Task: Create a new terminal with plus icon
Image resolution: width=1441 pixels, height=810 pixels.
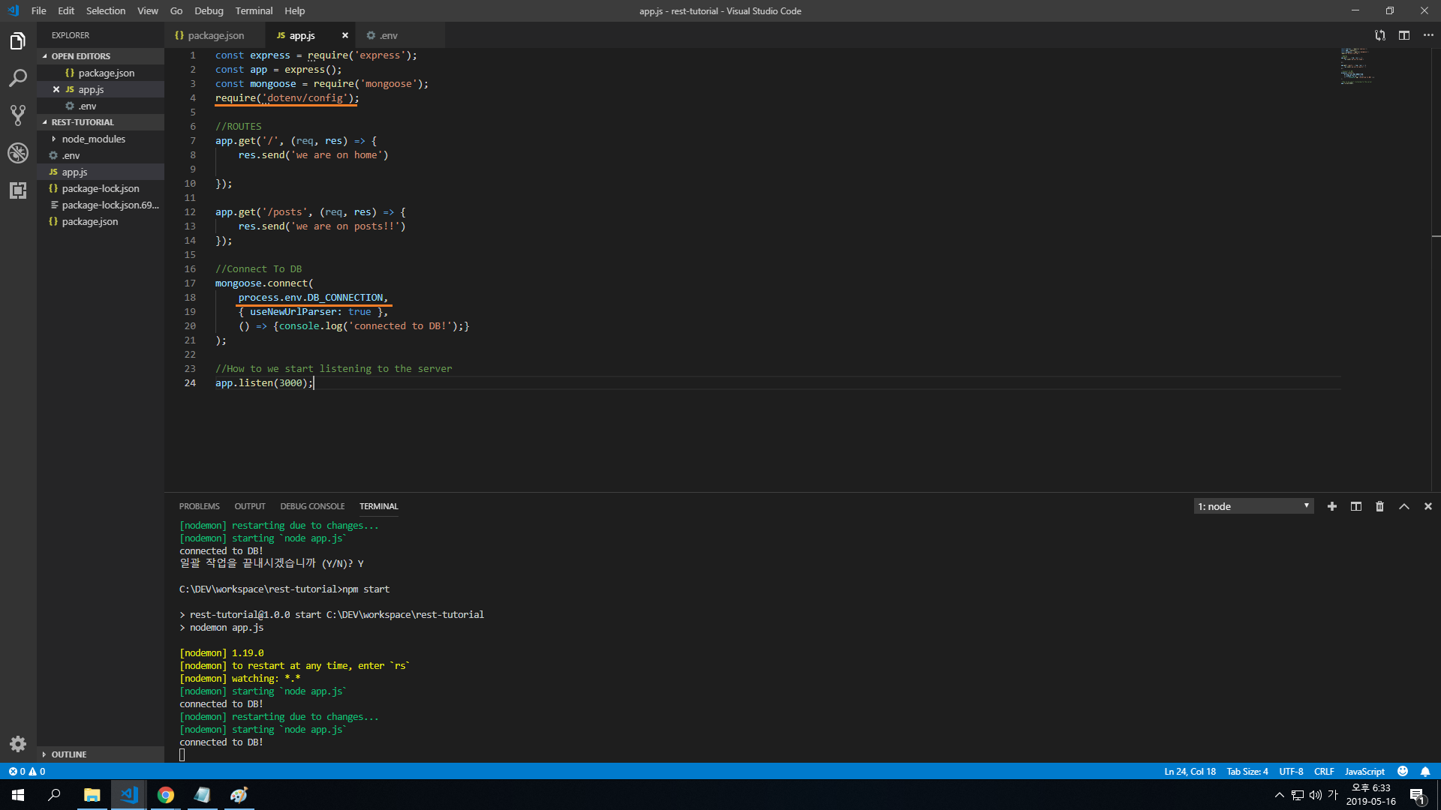Action: point(1331,506)
